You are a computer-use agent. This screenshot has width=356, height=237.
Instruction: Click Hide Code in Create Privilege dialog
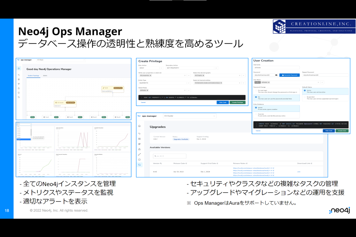coord(223,103)
